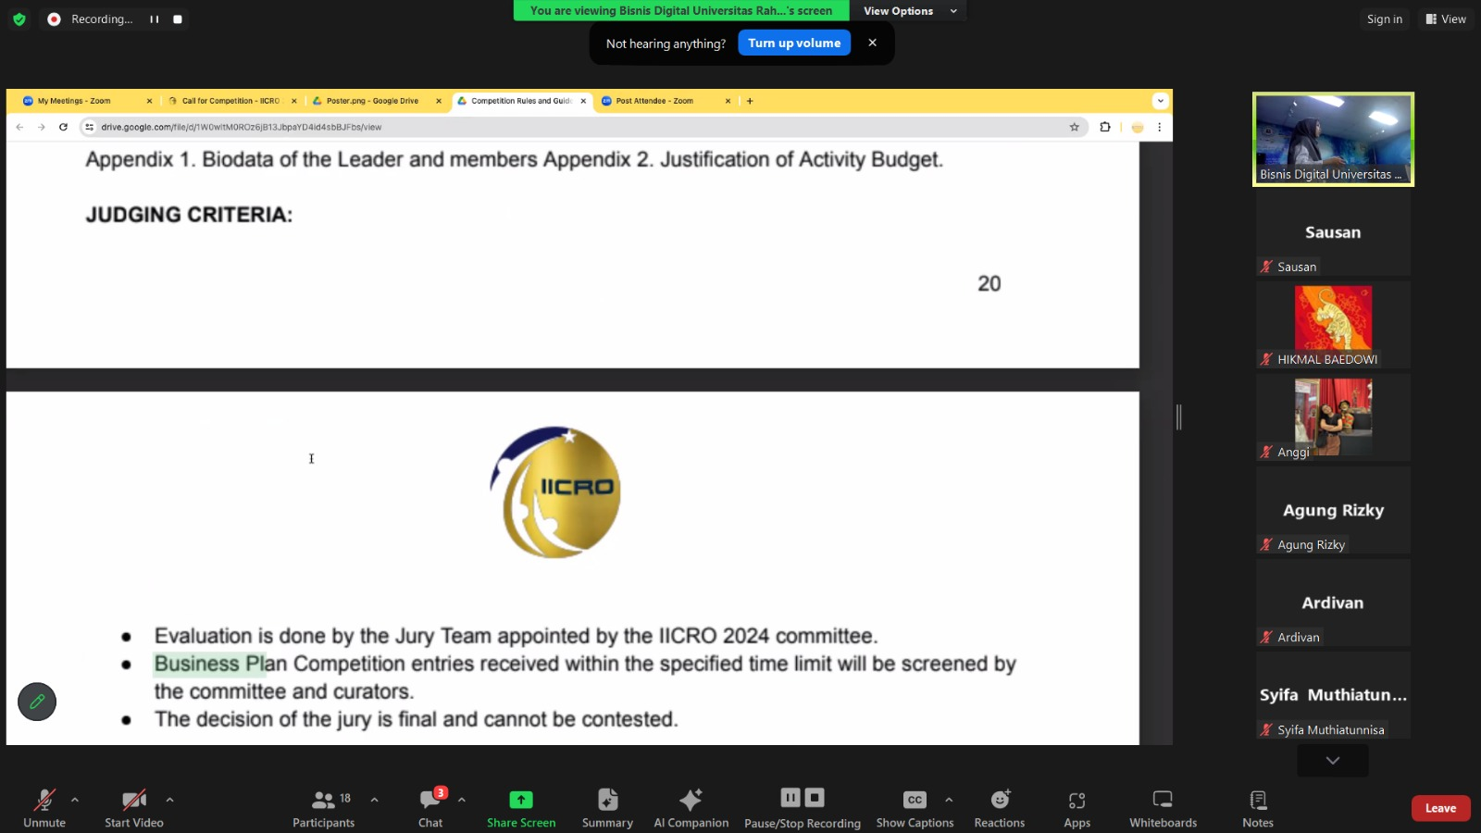Stop the recording from the bottom toolbar
Screen dimensions: 1481x833
[815, 797]
